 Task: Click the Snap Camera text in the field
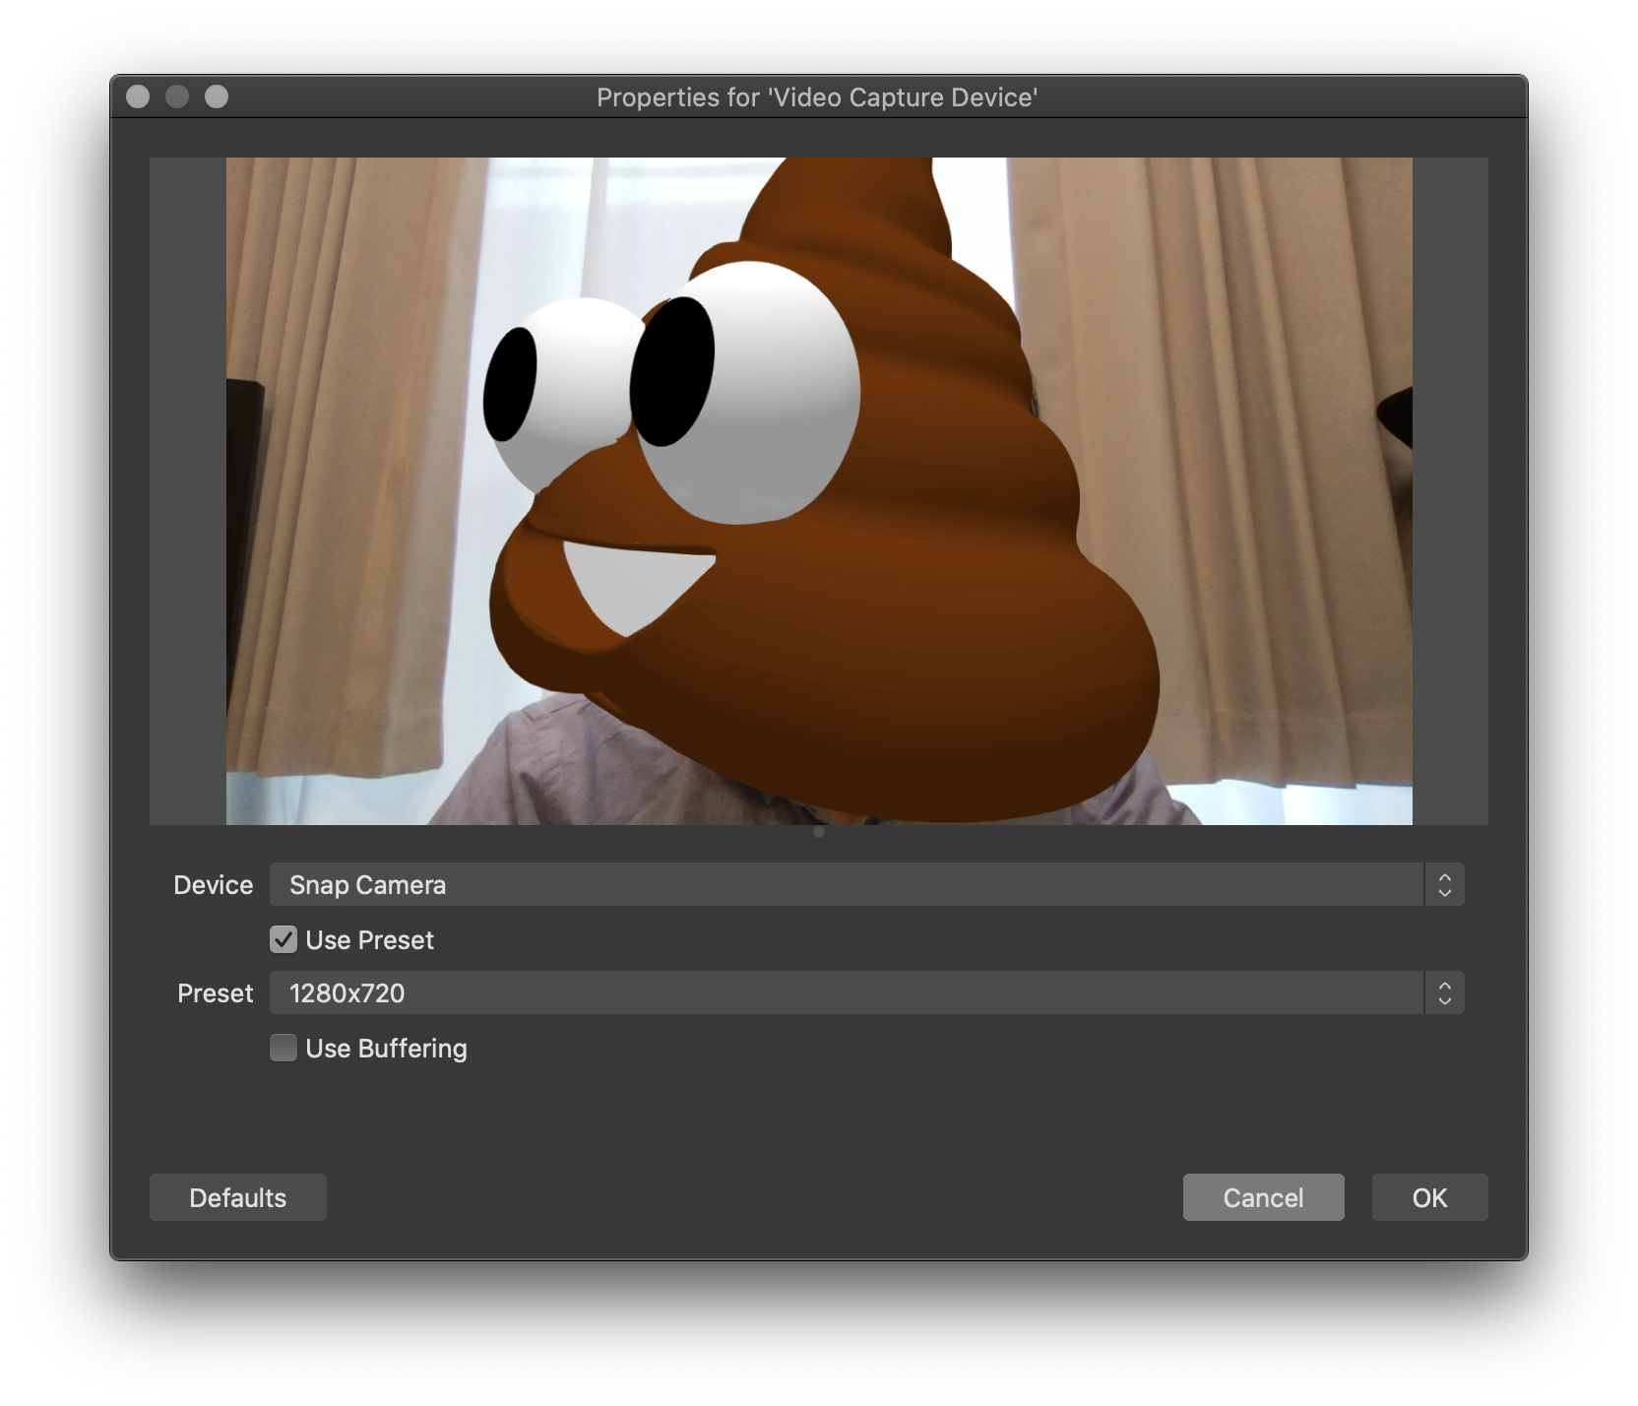point(366,884)
